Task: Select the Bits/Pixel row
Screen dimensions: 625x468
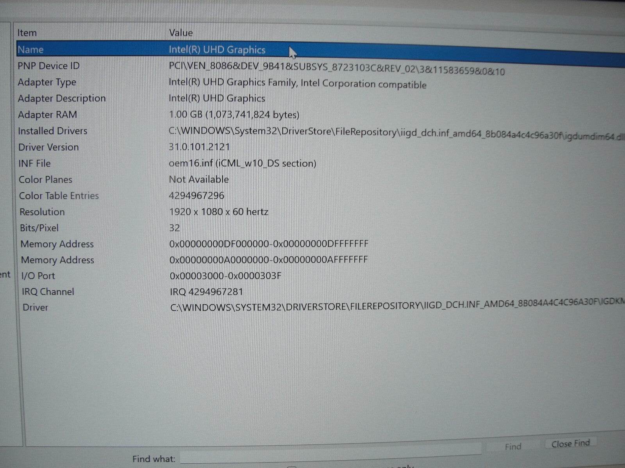Action: point(156,228)
